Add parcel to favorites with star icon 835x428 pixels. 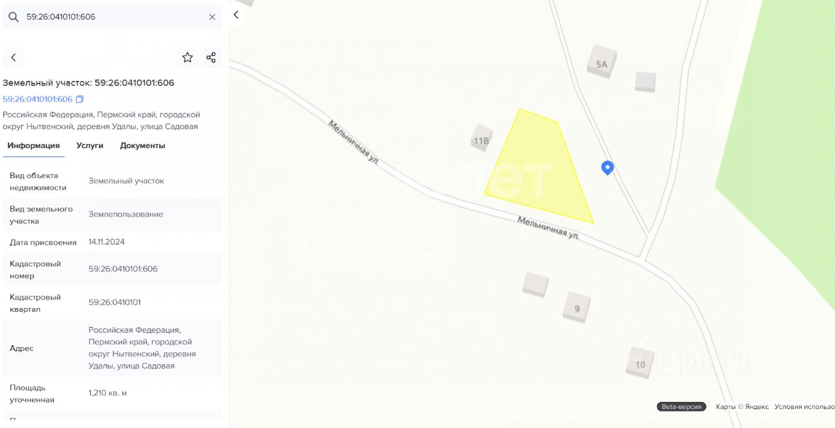coord(188,57)
